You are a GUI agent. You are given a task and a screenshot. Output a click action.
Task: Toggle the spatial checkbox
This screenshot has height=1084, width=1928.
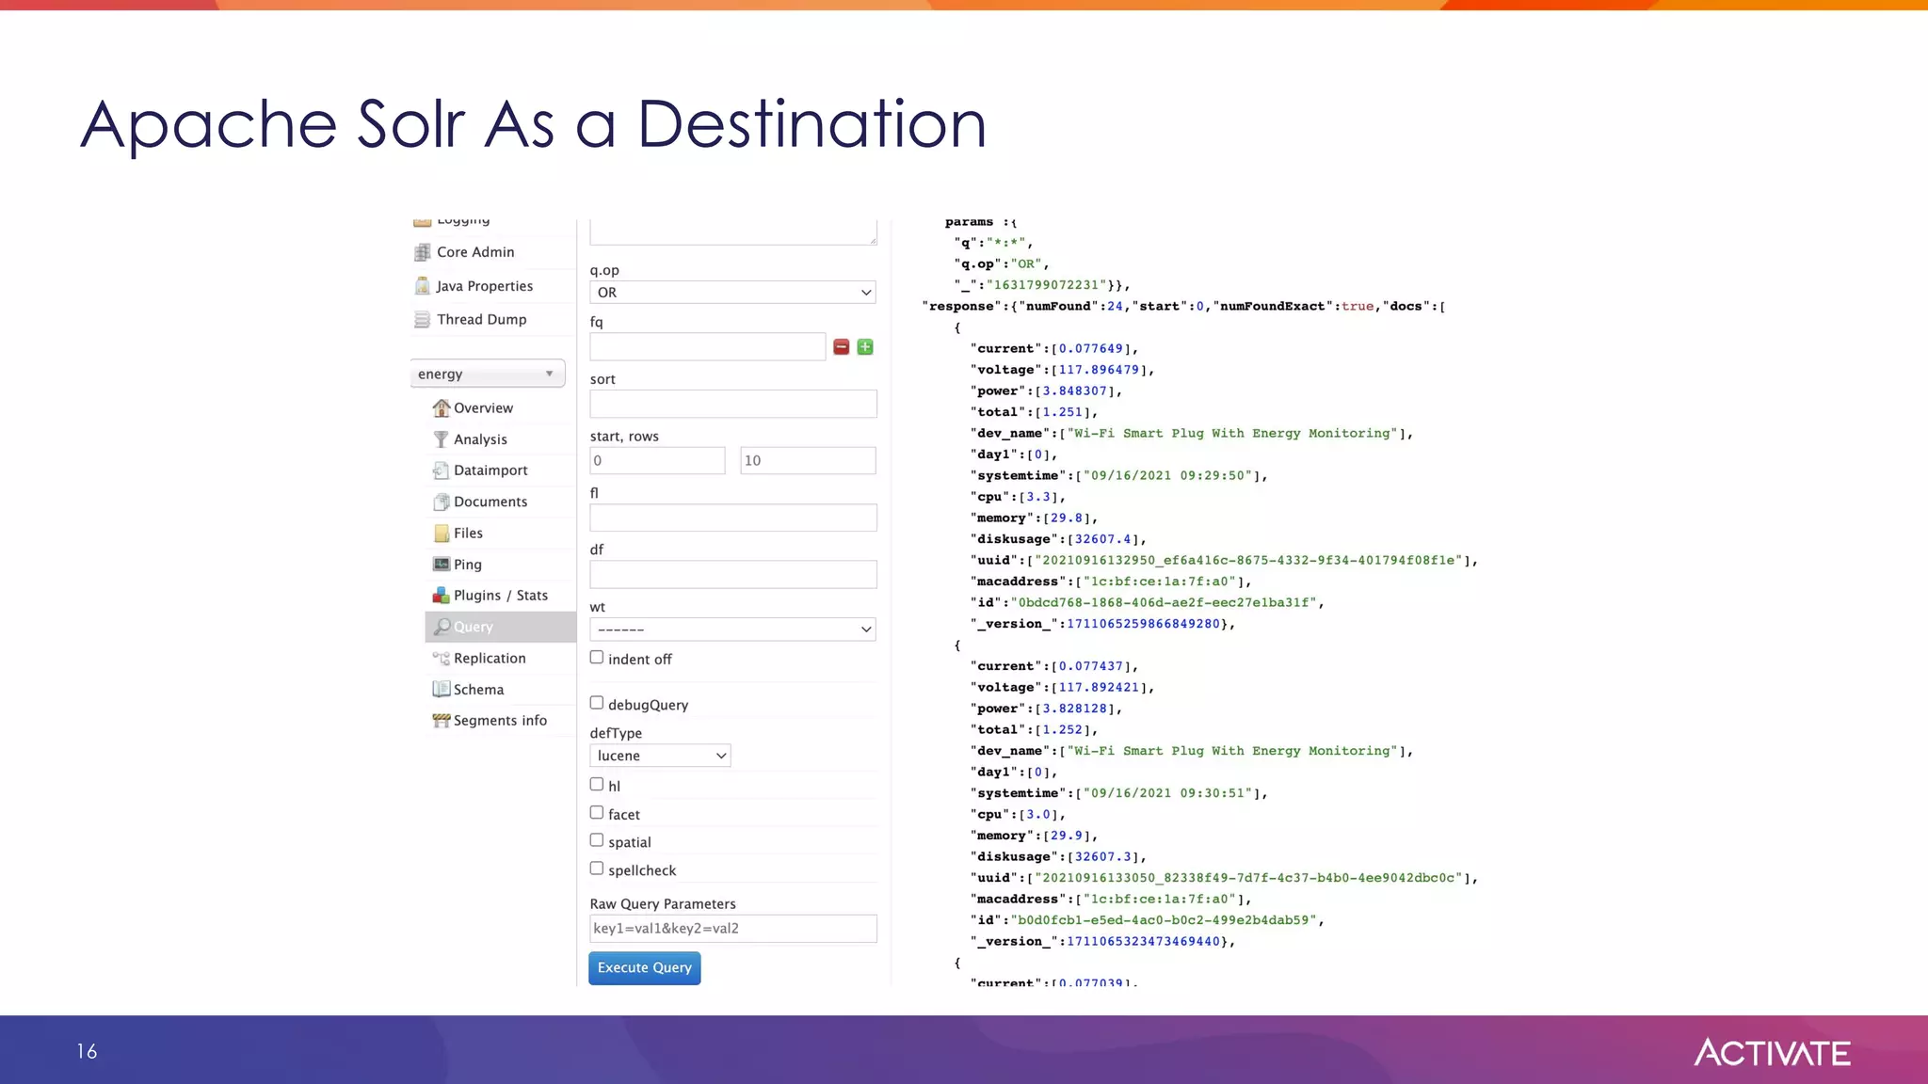597,840
